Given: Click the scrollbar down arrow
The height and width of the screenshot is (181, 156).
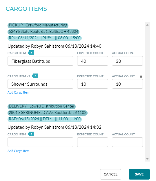Looking at the screenshot, I should click(147, 159).
